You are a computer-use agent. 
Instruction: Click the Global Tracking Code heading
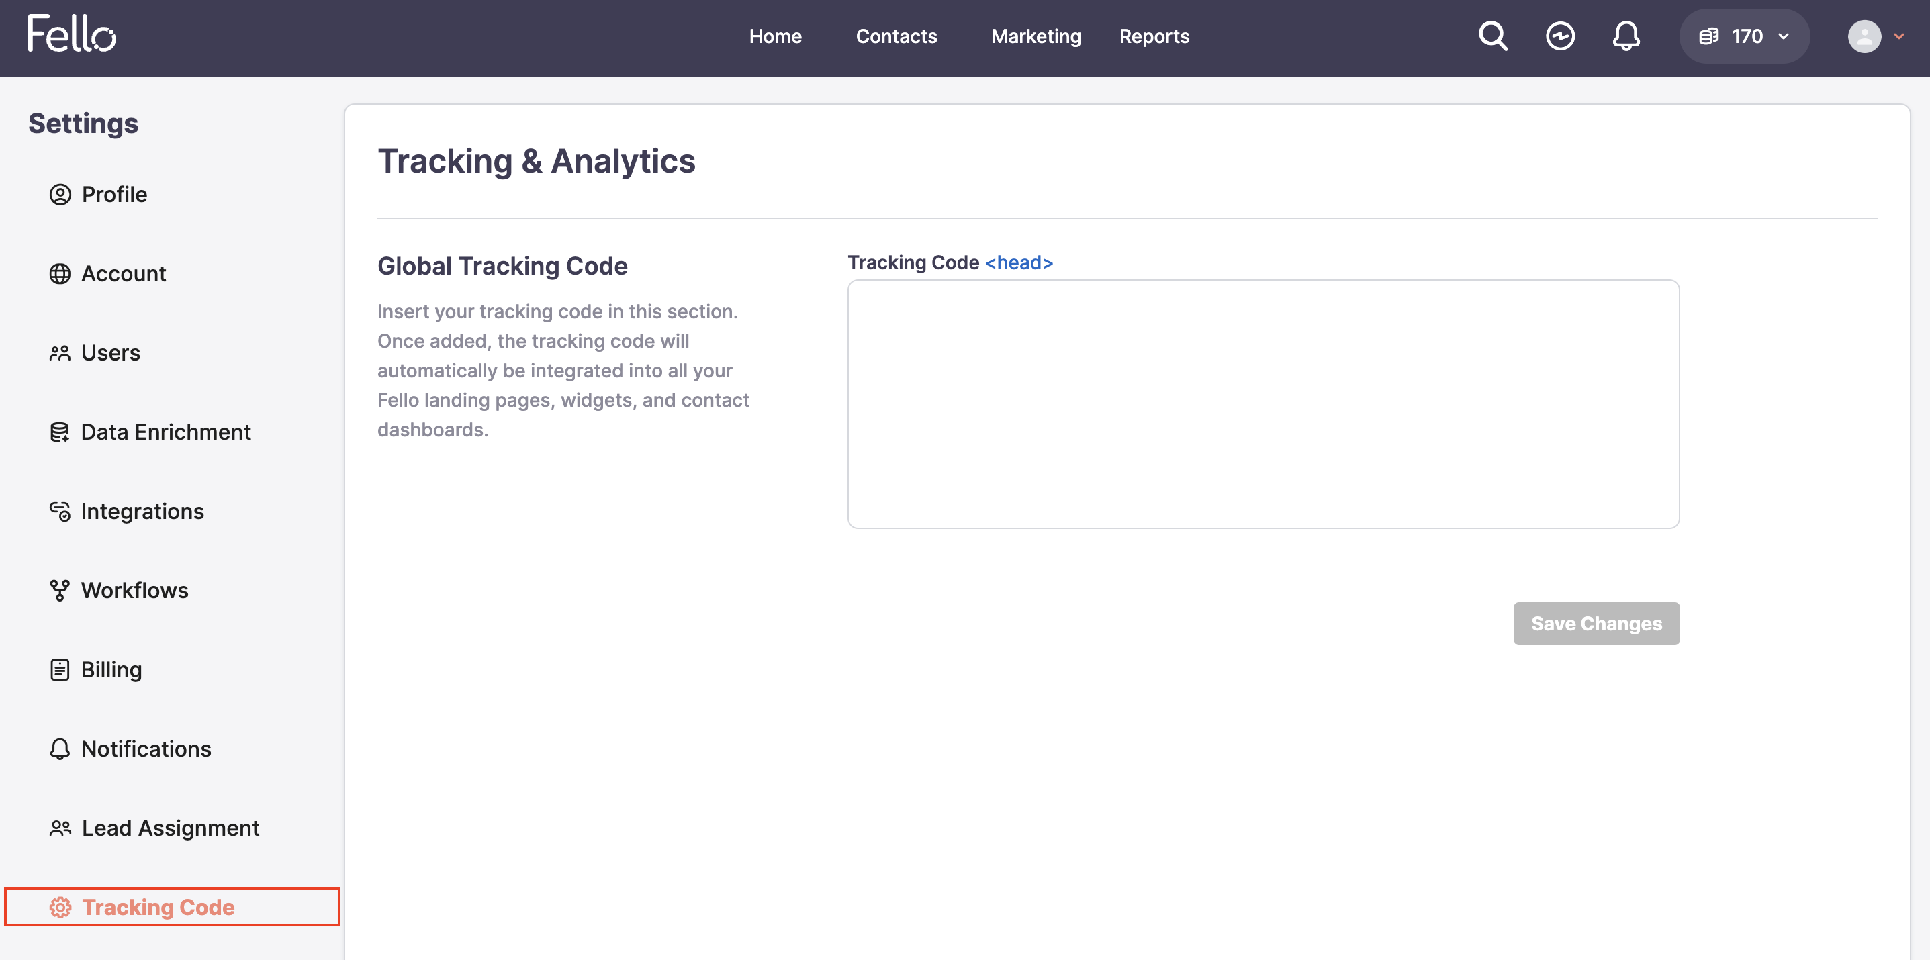click(502, 266)
